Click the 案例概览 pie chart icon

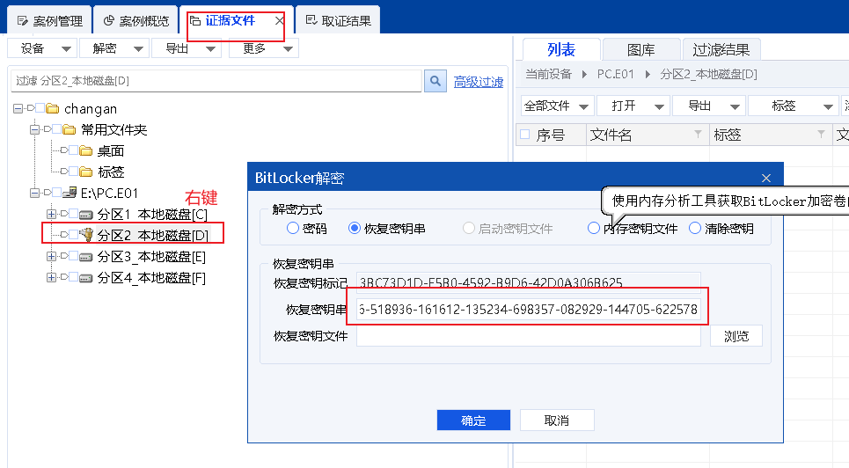point(109,20)
